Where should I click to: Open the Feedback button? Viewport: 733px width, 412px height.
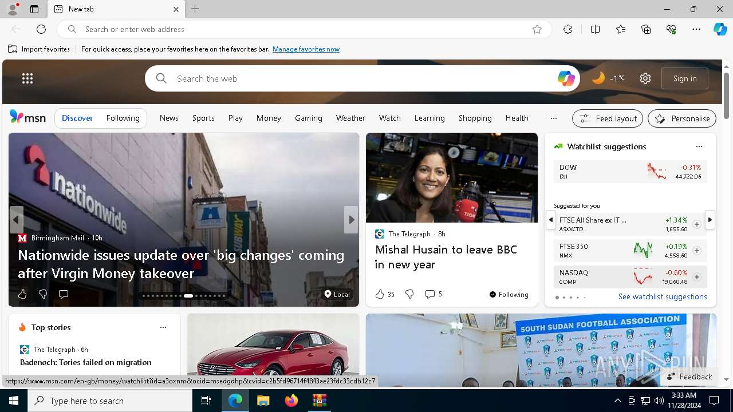(689, 377)
